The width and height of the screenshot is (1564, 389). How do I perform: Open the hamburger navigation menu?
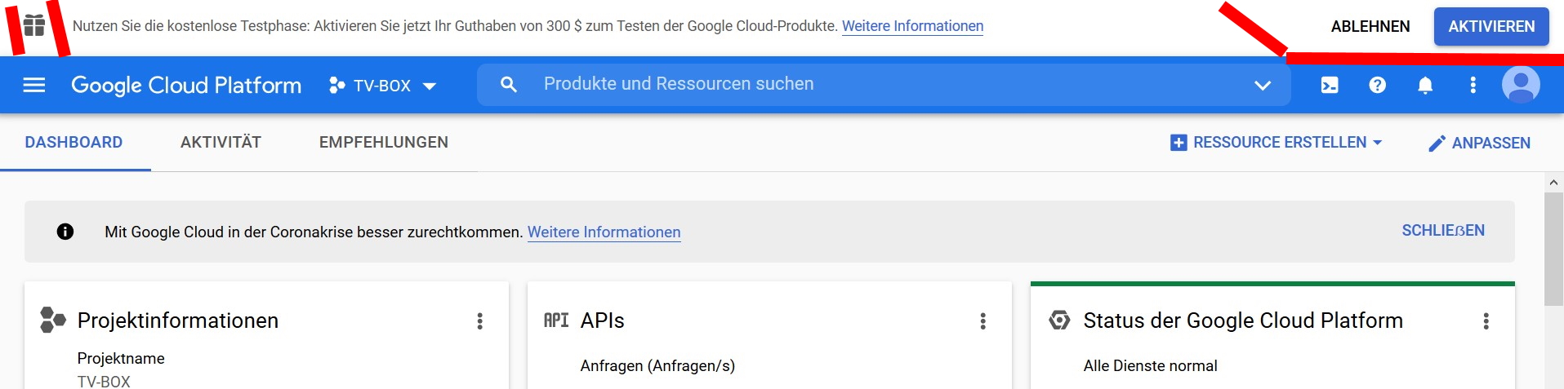point(34,85)
